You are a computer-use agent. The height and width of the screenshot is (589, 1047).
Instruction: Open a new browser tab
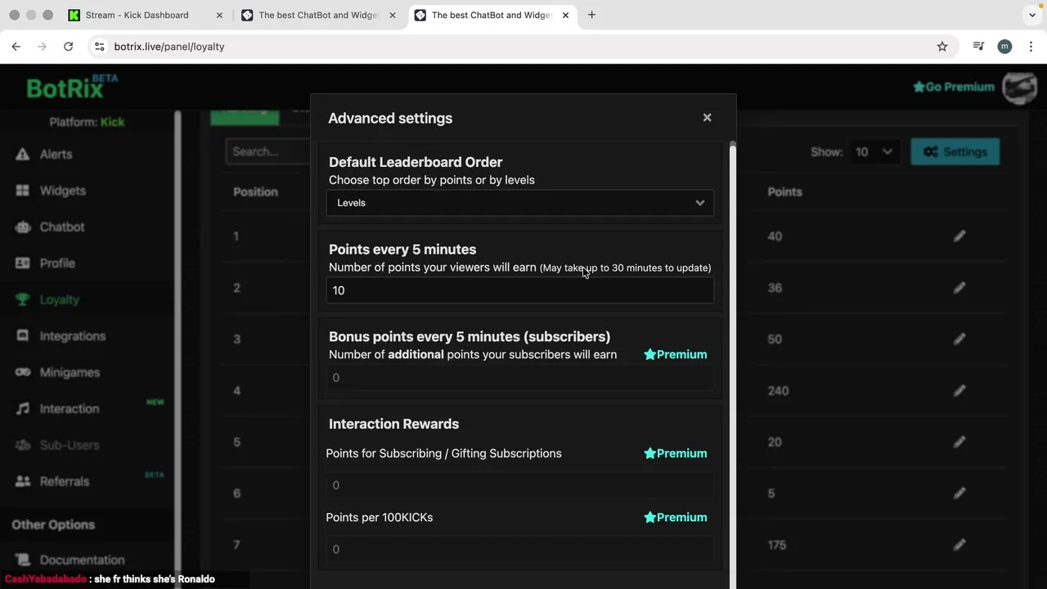[x=591, y=15]
